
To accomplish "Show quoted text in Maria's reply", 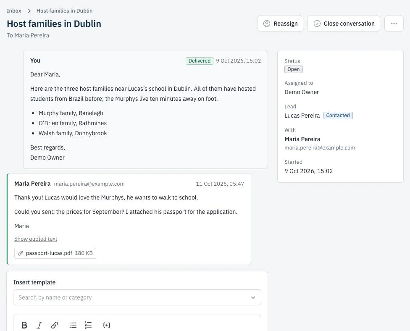I will 36,239.
